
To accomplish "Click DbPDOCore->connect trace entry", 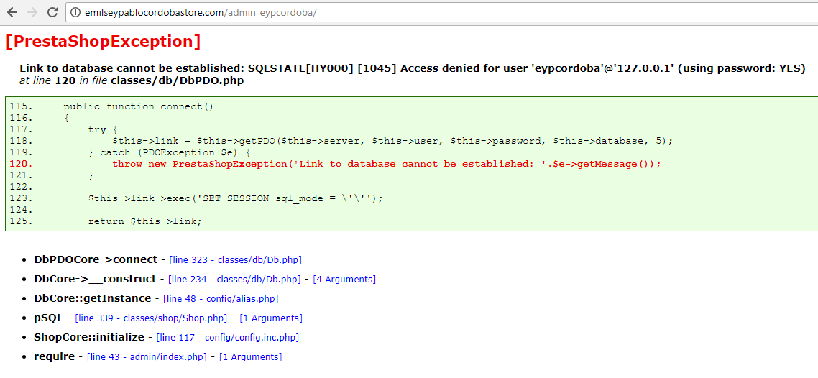I will tap(96, 259).
